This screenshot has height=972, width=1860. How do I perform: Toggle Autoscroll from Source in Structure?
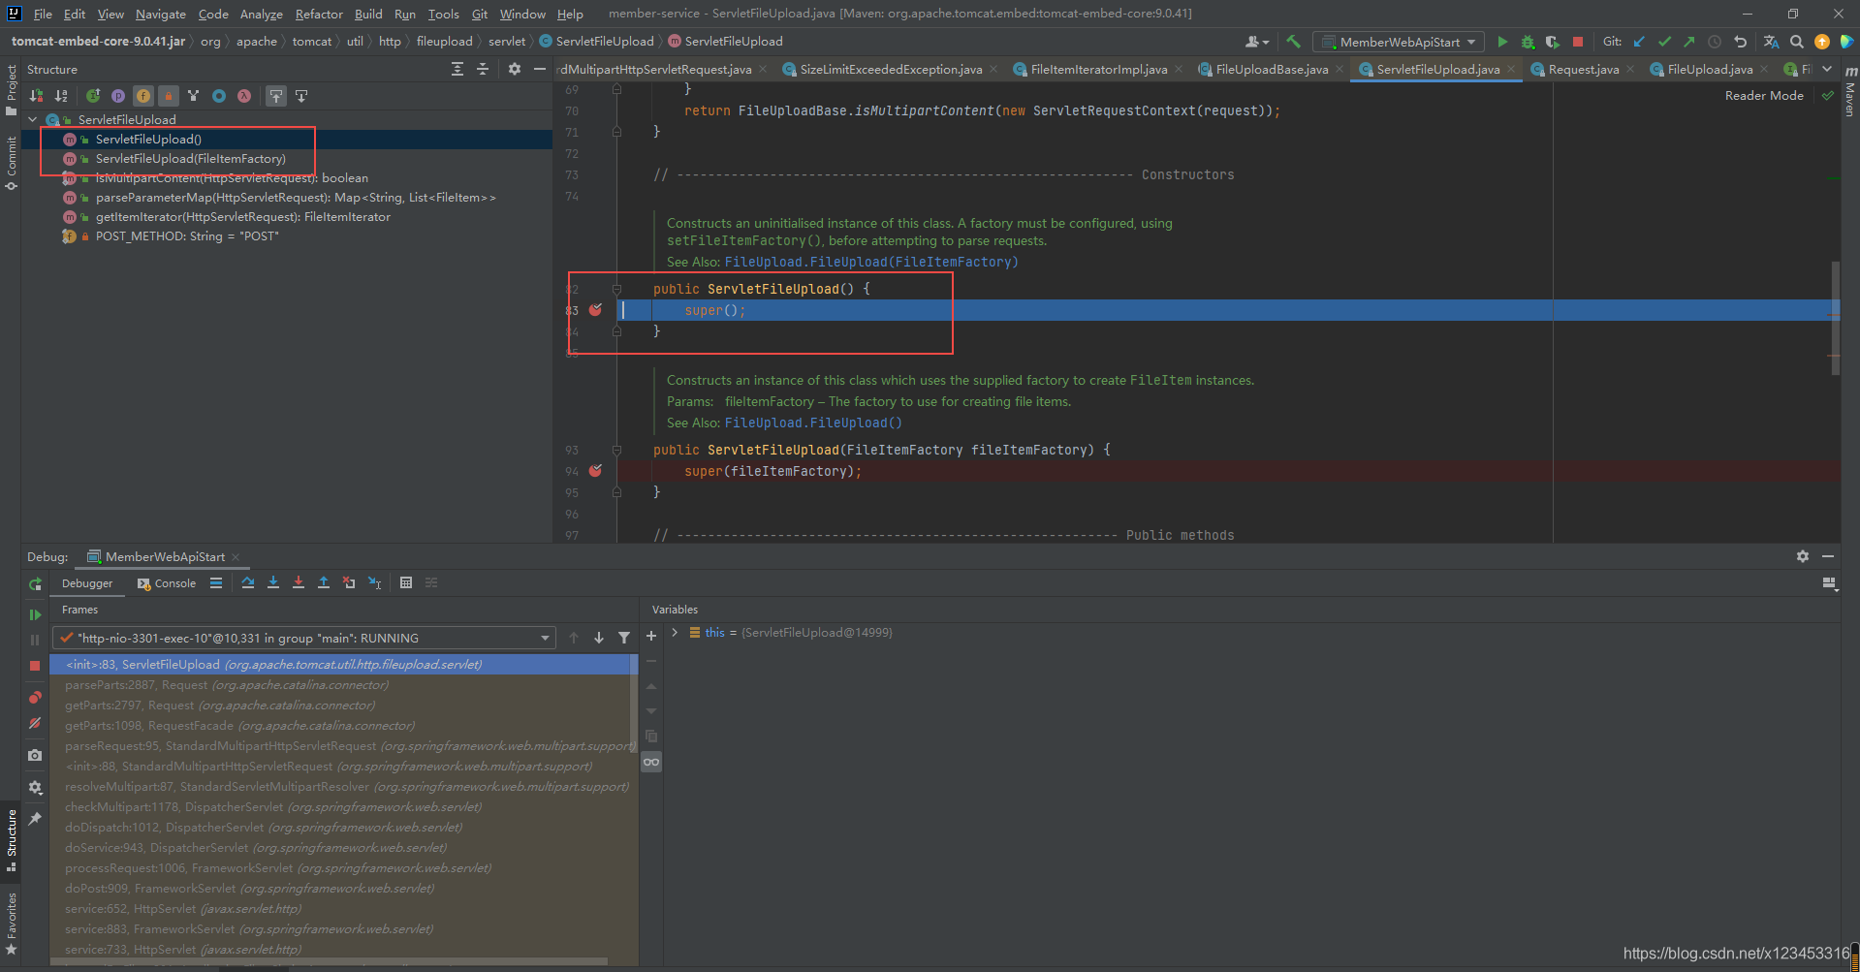coord(301,96)
